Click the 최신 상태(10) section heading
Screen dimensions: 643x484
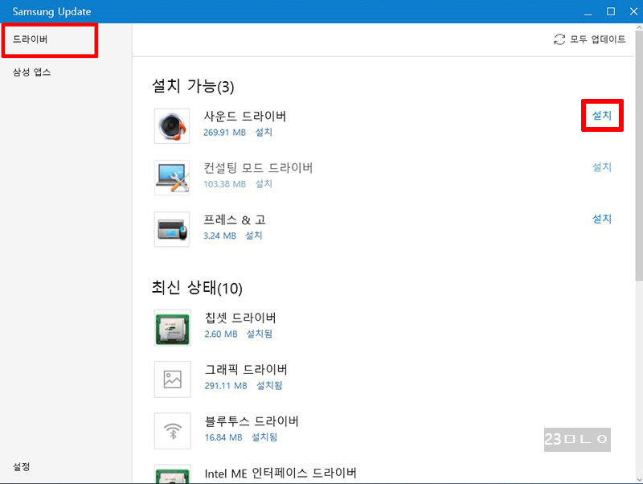pyautogui.click(x=197, y=288)
